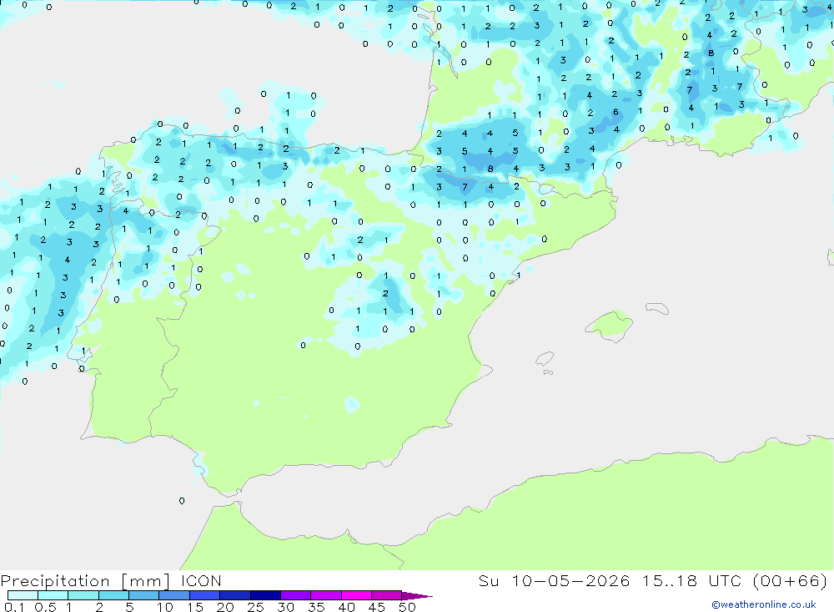Pick the 15–20 mm legend color swatch
Viewport: 834px width, 612px height.
204,595
